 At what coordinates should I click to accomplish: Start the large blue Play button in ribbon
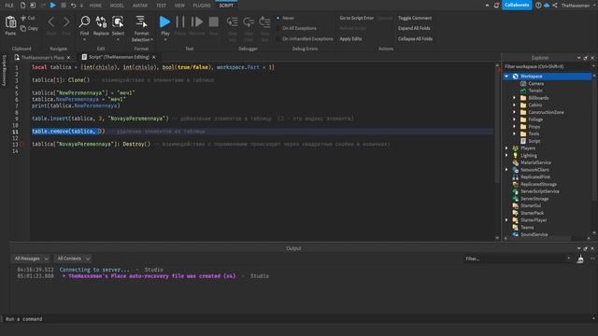click(x=164, y=21)
